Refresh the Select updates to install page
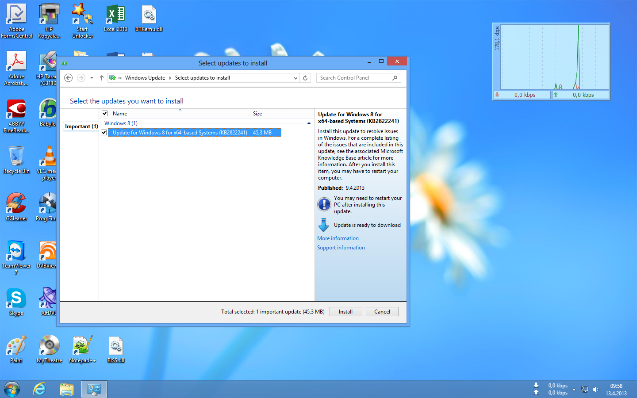The height and width of the screenshot is (398, 637). pos(305,78)
